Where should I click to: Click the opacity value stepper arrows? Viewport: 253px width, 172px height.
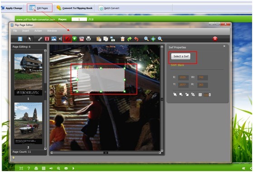click(209, 95)
